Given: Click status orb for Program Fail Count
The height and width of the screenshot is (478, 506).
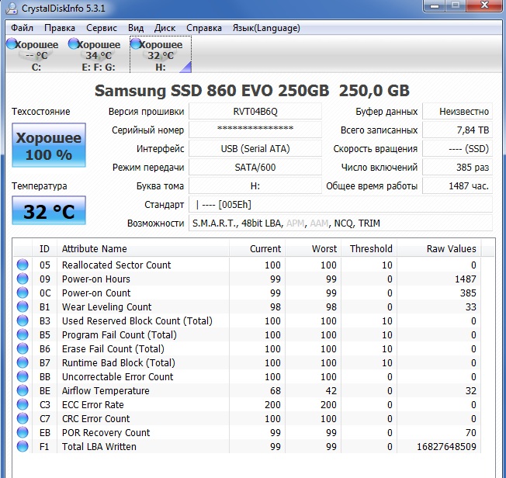Looking at the screenshot, I should [23, 334].
